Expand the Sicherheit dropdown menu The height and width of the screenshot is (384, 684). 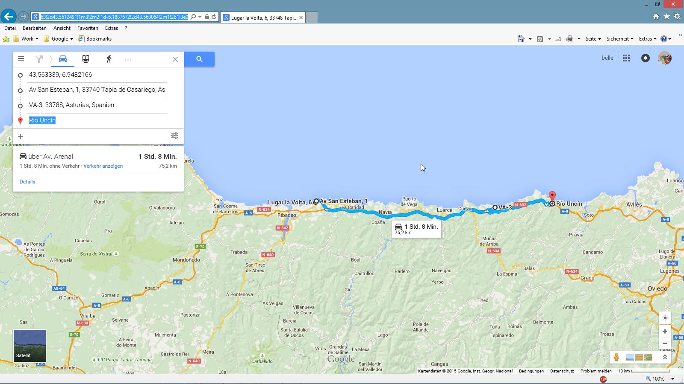pyautogui.click(x=620, y=39)
